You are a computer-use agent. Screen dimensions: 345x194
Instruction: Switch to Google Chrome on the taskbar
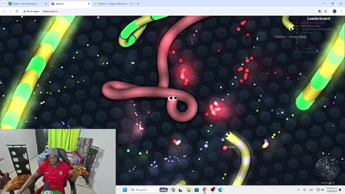point(205,190)
